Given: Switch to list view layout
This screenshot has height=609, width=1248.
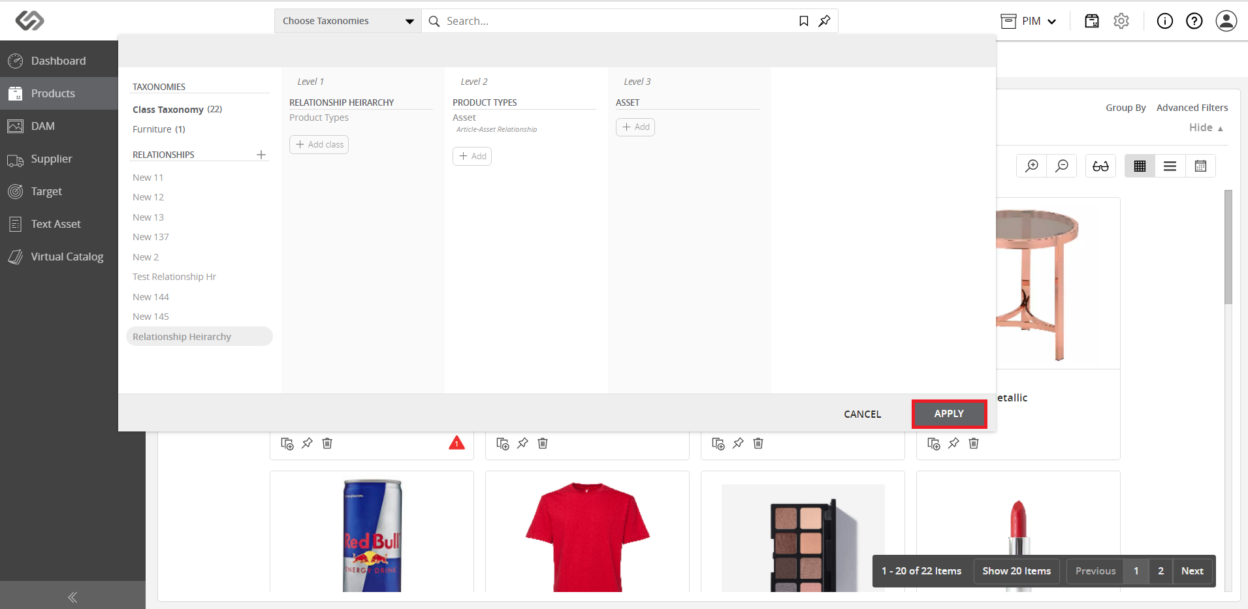Looking at the screenshot, I should click(1170, 166).
